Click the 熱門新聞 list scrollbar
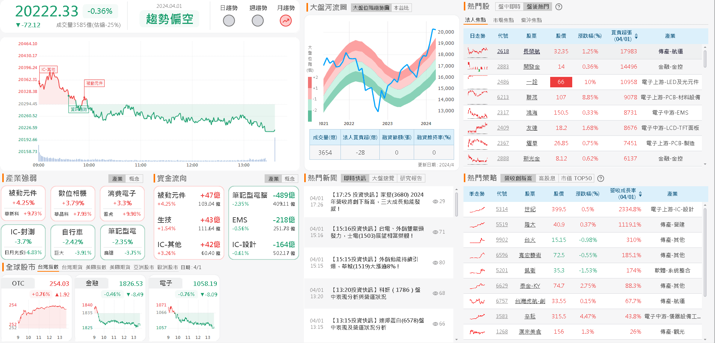Screen dimensions: 715x343 coord(456,205)
